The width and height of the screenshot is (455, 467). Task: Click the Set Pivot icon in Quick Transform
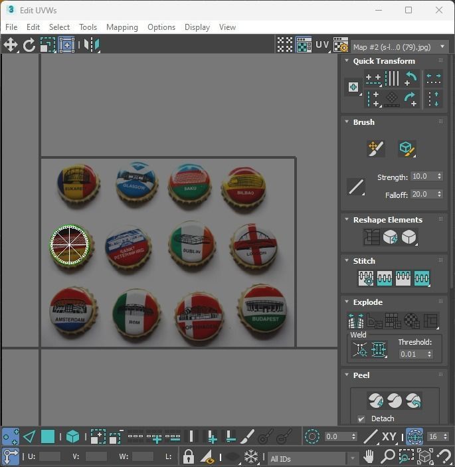point(353,87)
